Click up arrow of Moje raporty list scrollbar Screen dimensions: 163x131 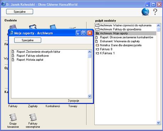[90, 52]
